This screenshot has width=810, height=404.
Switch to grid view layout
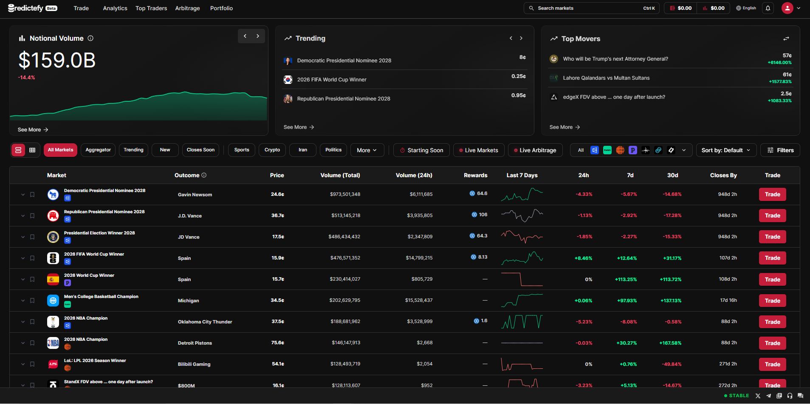(x=32, y=150)
